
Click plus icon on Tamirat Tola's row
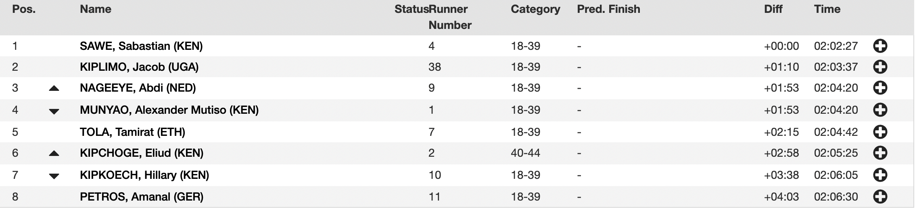[x=880, y=132]
